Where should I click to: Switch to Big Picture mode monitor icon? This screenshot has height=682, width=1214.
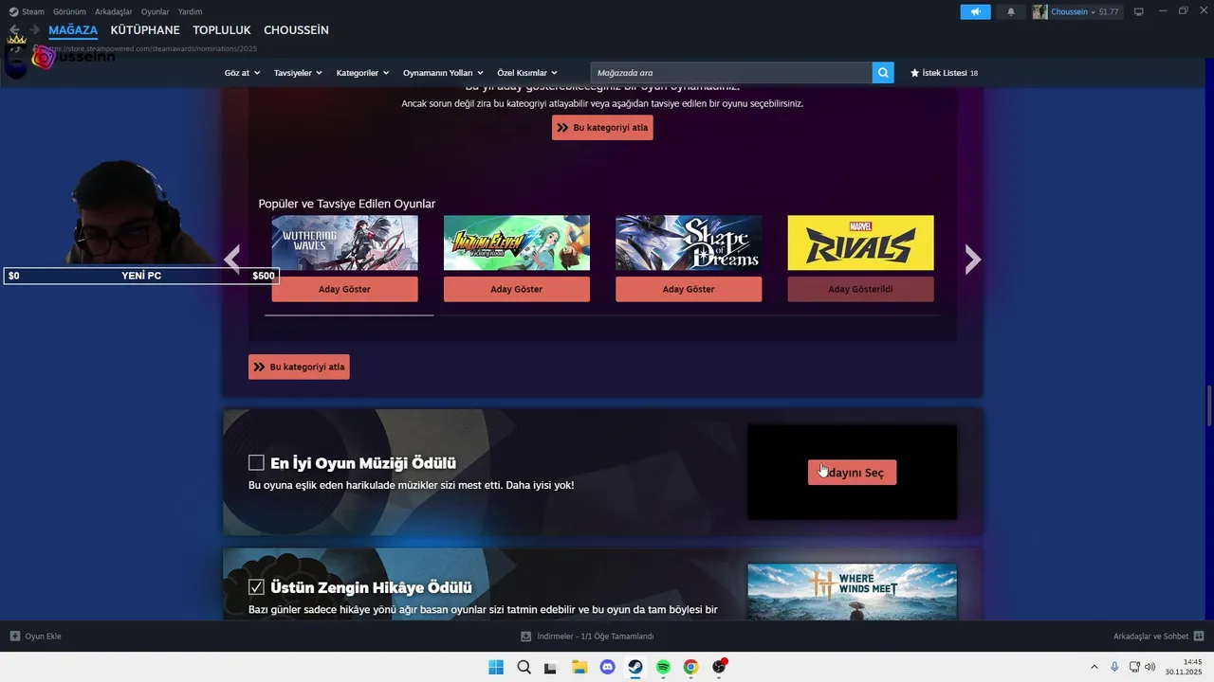click(1138, 11)
